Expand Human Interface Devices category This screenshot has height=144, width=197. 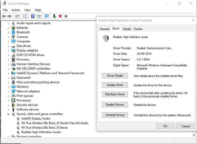click(x=8, y=64)
